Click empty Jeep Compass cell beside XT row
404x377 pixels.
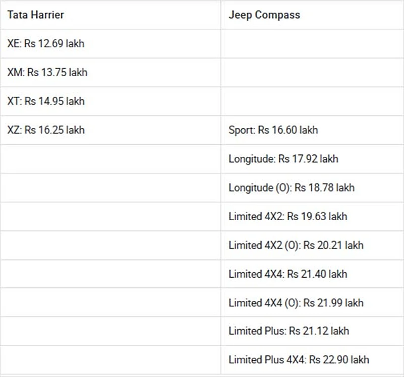pyautogui.click(x=312, y=101)
